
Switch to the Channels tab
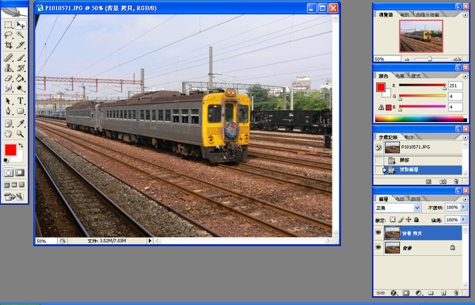click(x=400, y=199)
